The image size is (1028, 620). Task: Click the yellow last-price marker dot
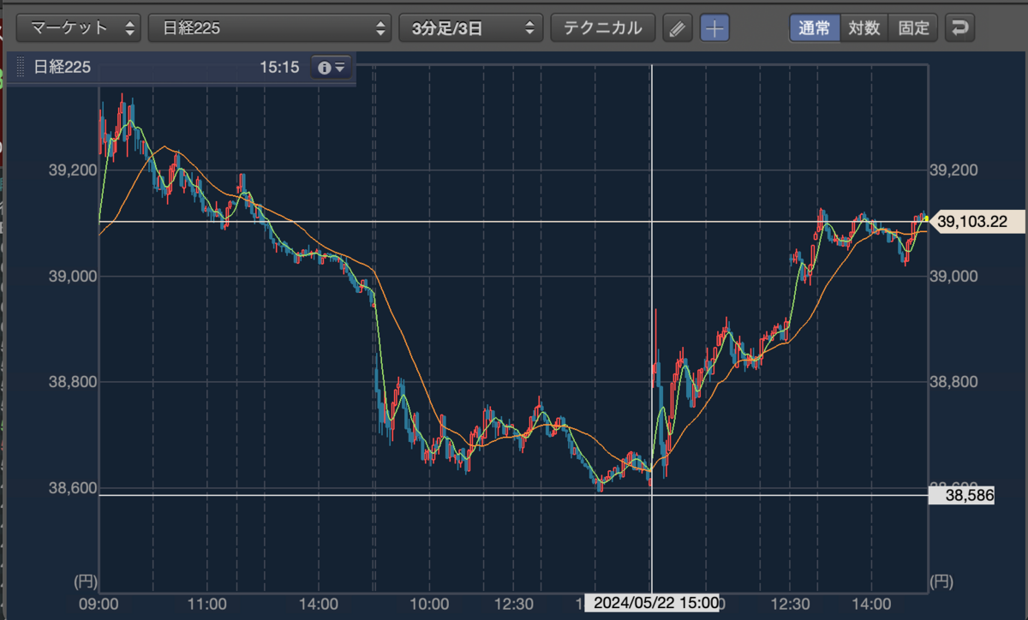(x=926, y=218)
